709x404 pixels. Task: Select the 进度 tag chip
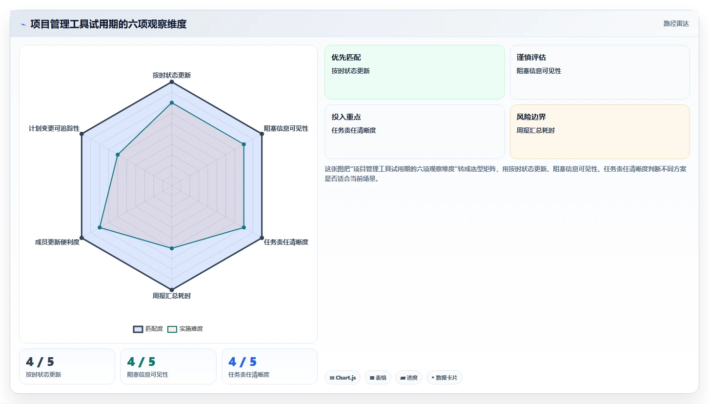pos(409,378)
